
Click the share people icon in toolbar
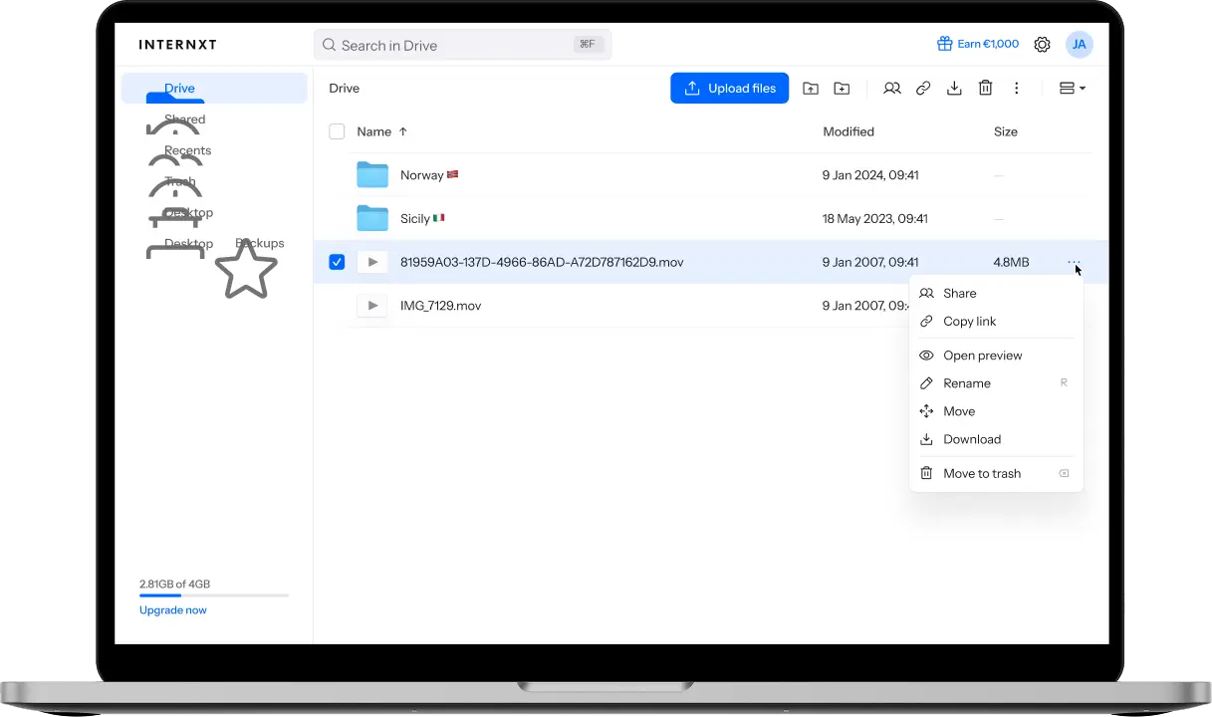pyautogui.click(x=892, y=89)
